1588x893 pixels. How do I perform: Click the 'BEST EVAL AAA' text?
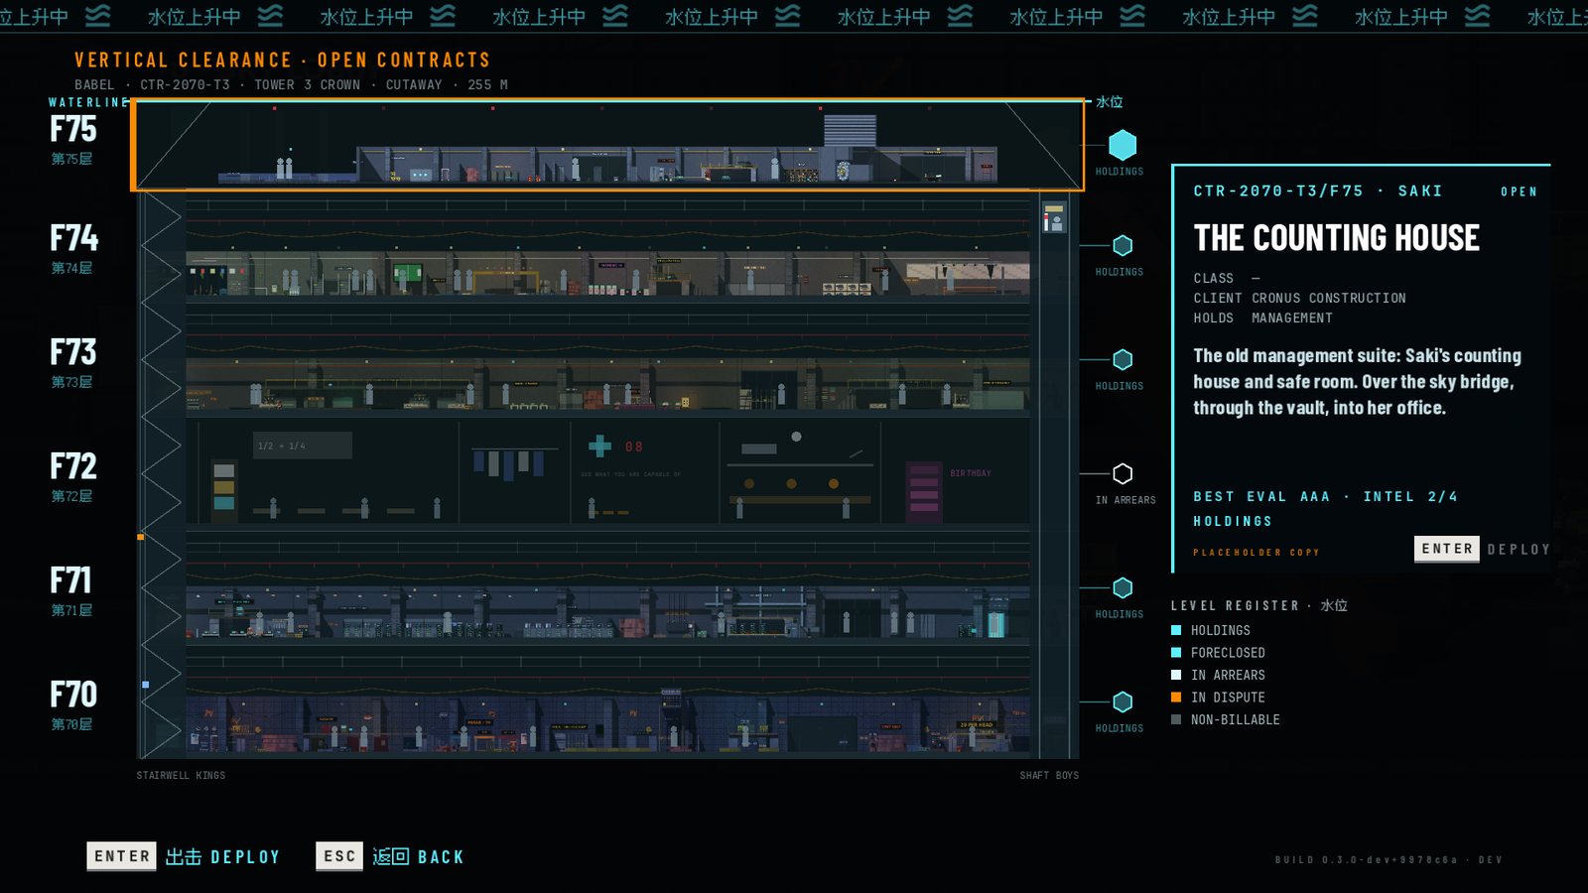click(1261, 496)
